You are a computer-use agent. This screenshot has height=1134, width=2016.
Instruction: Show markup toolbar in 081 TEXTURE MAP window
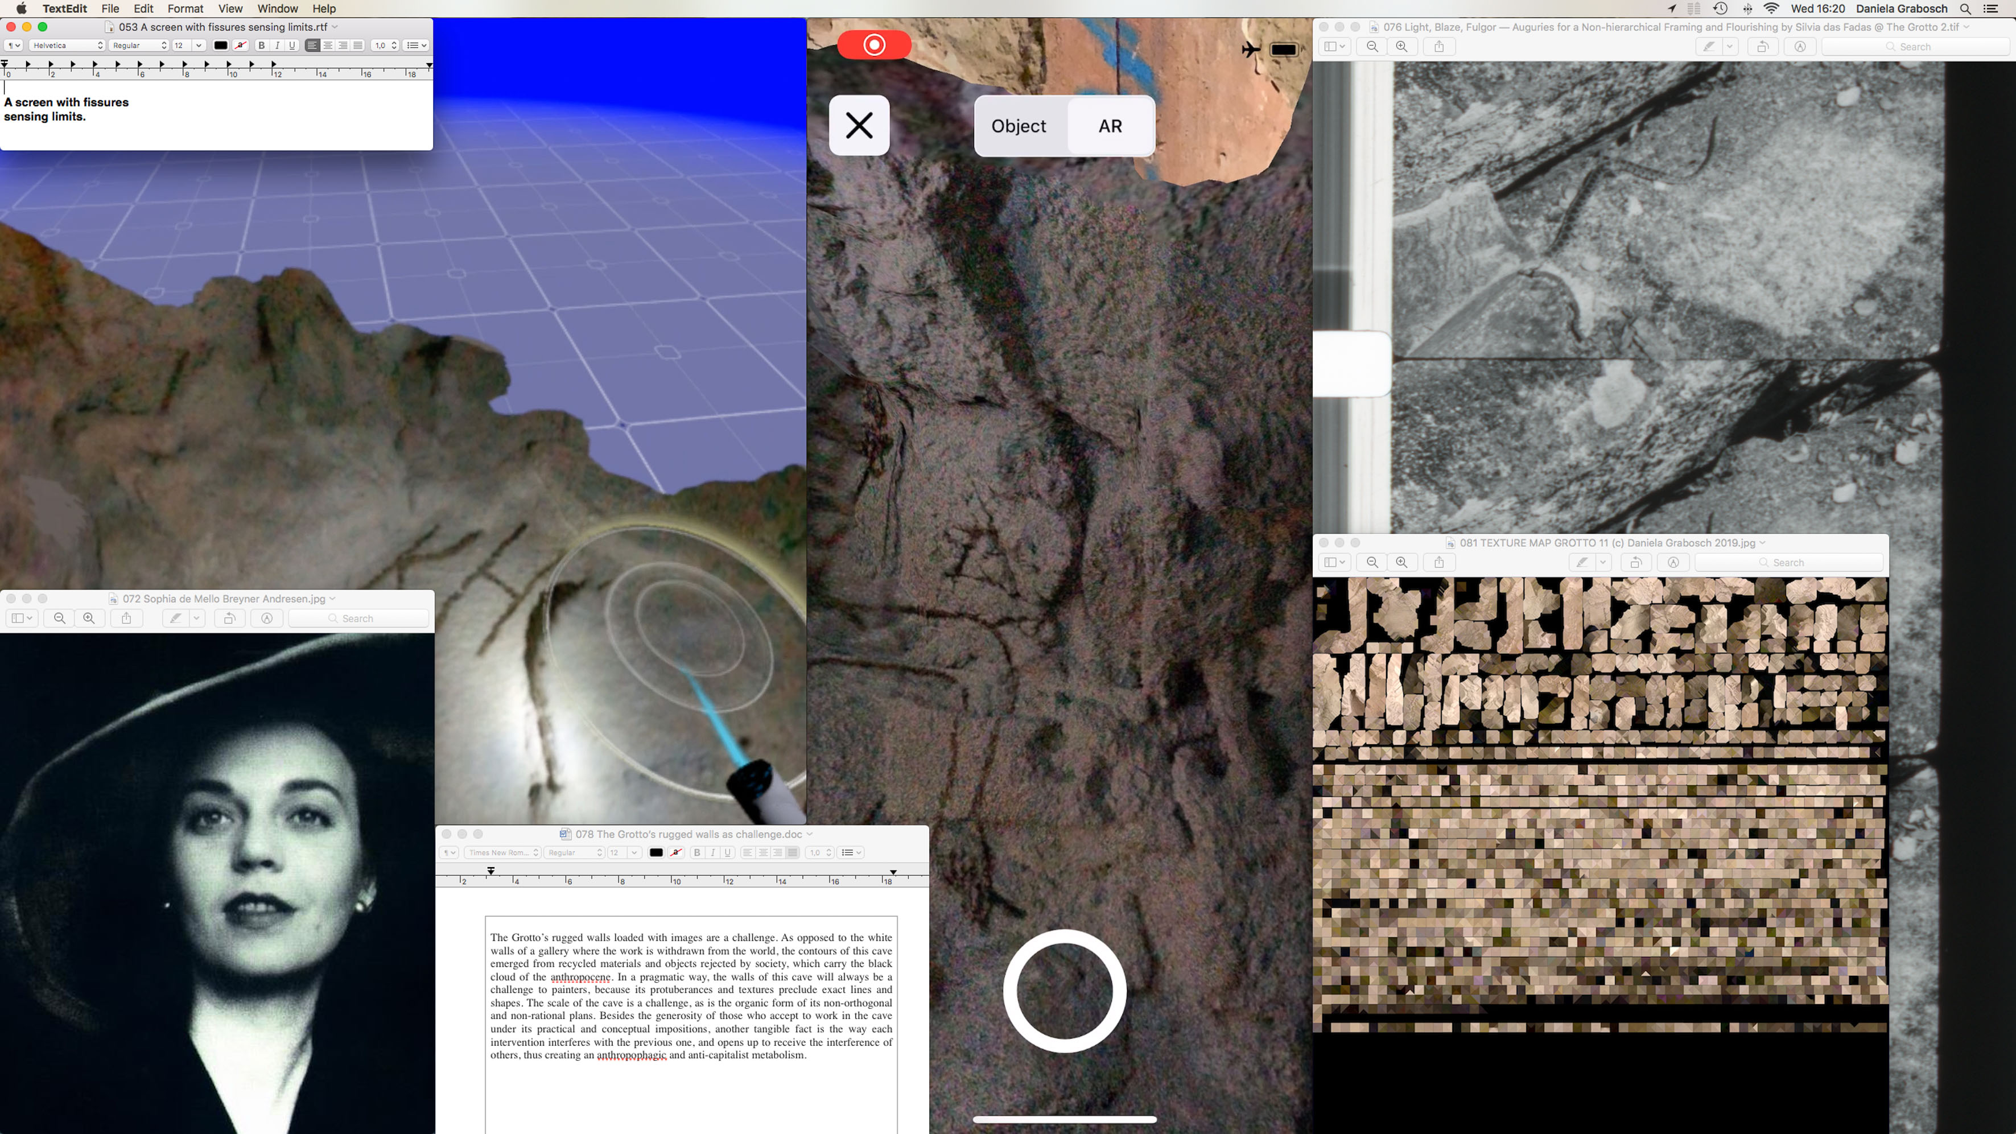click(1673, 562)
